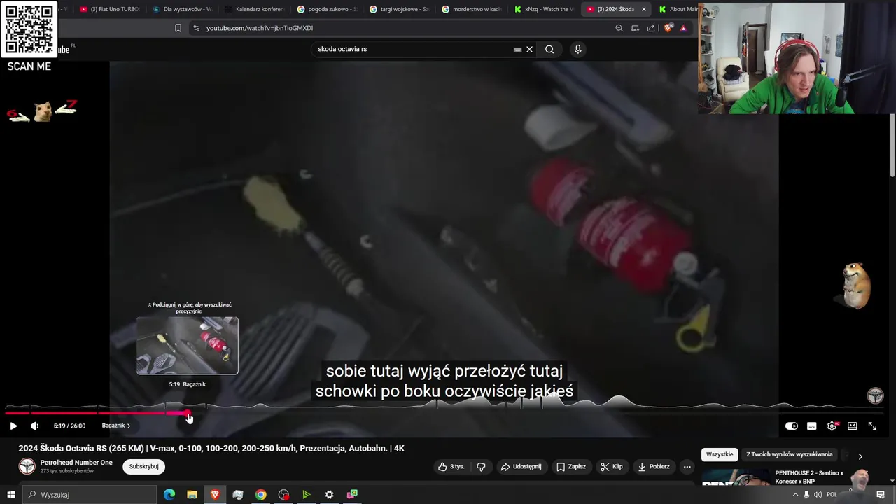Switch to Brave browser in taskbar
The image size is (896, 504).
pyautogui.click(x=215, y=495)
